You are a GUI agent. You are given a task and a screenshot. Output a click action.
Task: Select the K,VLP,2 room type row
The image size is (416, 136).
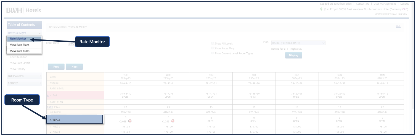75,119
